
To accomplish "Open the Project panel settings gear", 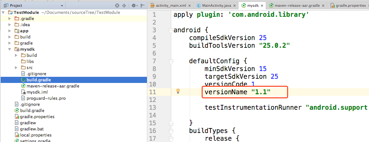I will click(134, 5).
